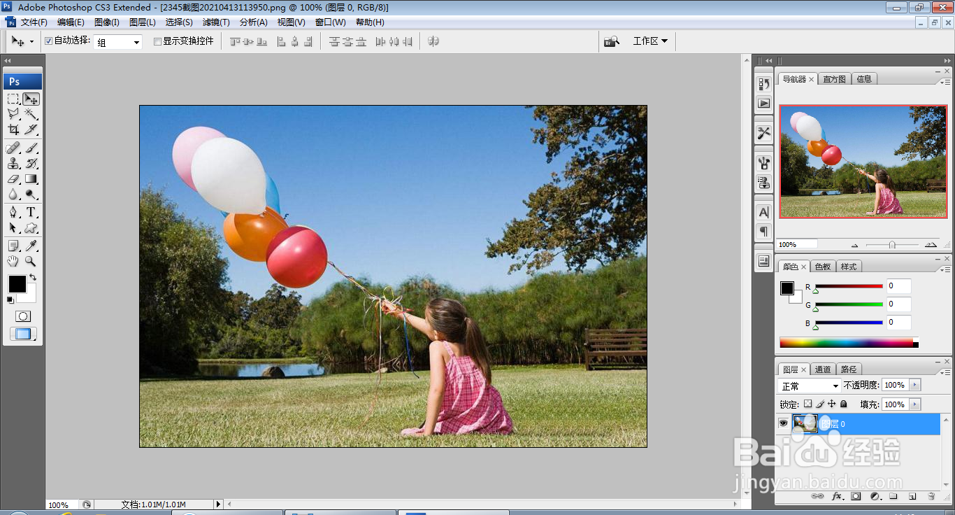
Task: Hide 图层 0 with the eye icon
Action: (x=784, y=423)
